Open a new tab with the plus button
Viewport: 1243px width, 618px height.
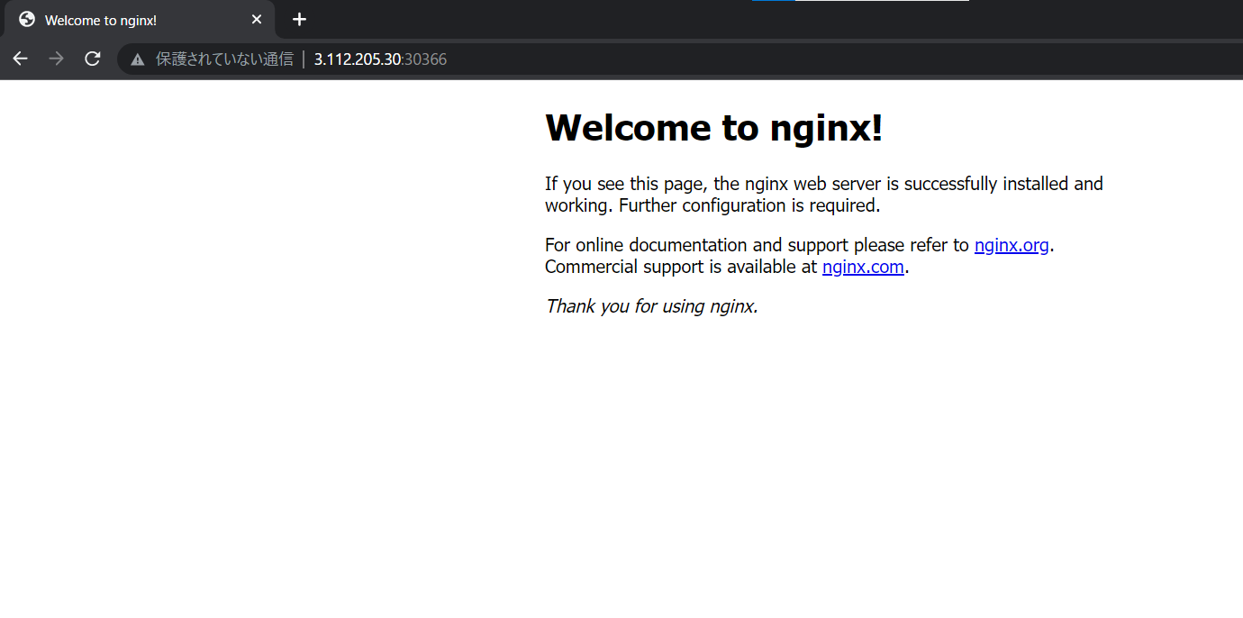click(x=300, y=20)
